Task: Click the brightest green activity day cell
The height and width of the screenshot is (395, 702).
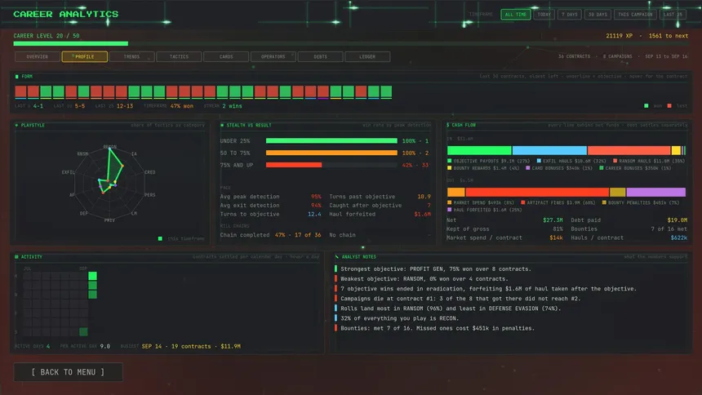Action: [93, 276]
